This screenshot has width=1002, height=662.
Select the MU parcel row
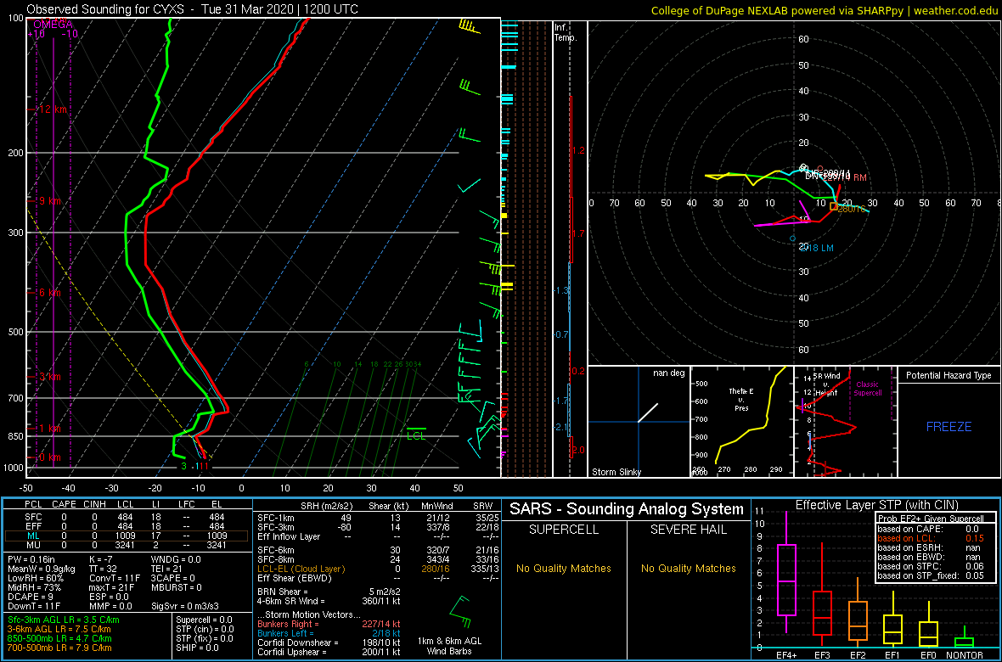(x=128, y=547)
